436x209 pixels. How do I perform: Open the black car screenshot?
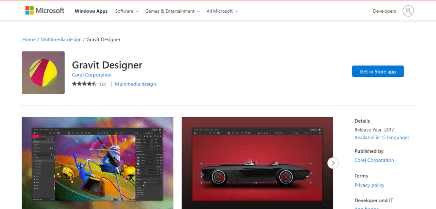[257, 163]
